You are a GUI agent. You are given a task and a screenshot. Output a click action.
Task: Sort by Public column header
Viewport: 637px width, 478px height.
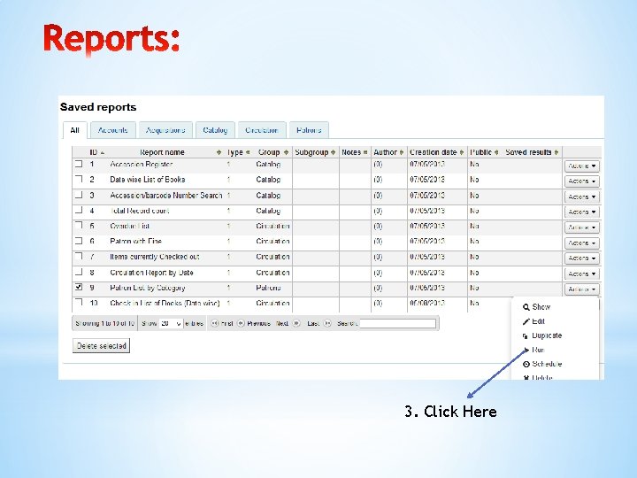tap(484, 152)
